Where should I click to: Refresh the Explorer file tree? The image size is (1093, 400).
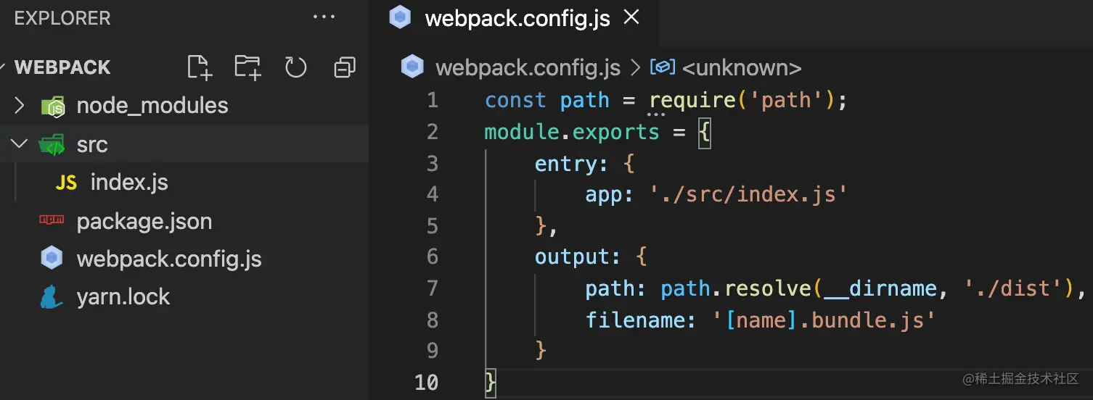[x=295, y=67]
